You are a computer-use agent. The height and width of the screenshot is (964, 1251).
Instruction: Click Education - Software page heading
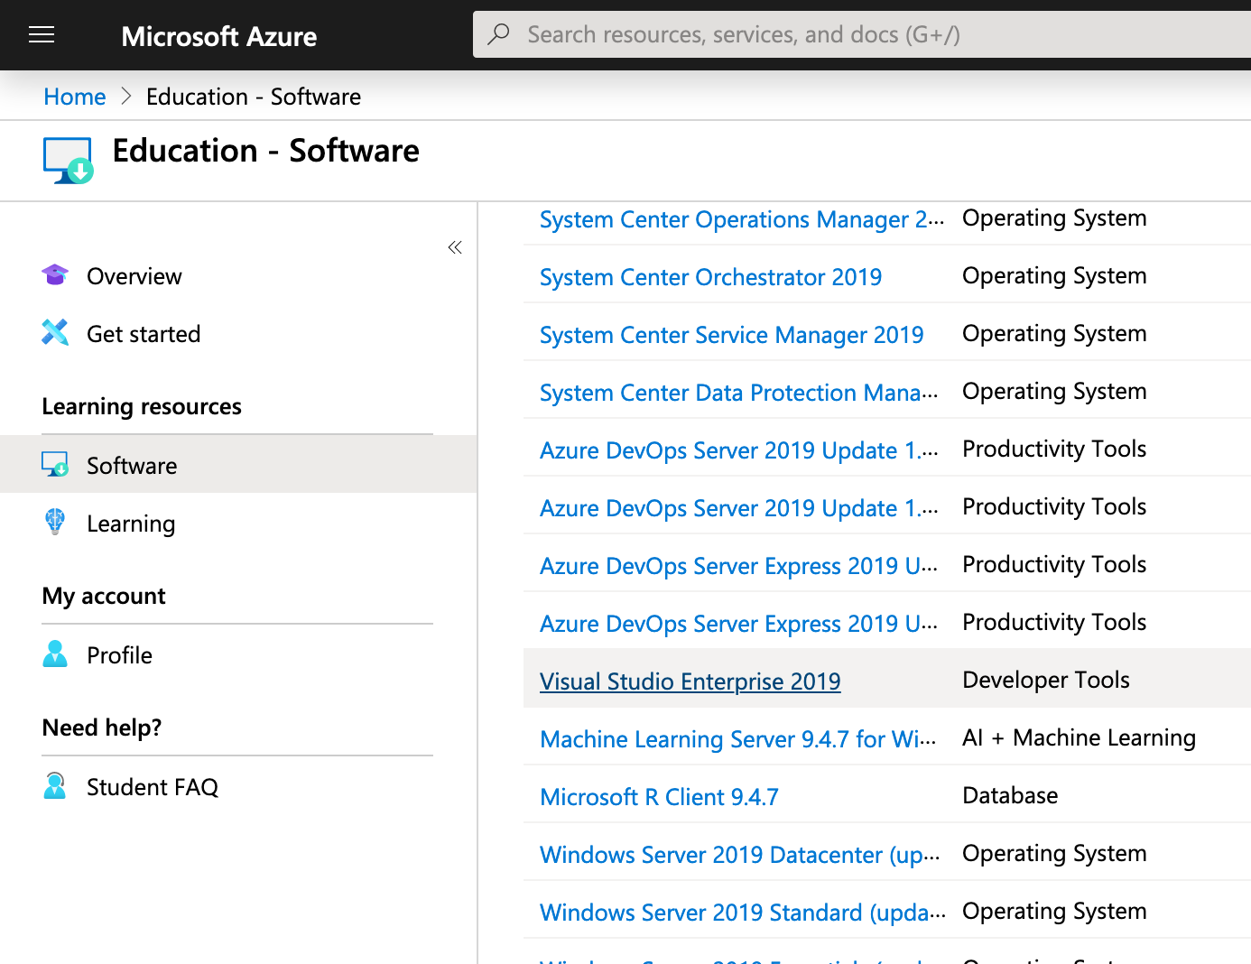(265, 151)
